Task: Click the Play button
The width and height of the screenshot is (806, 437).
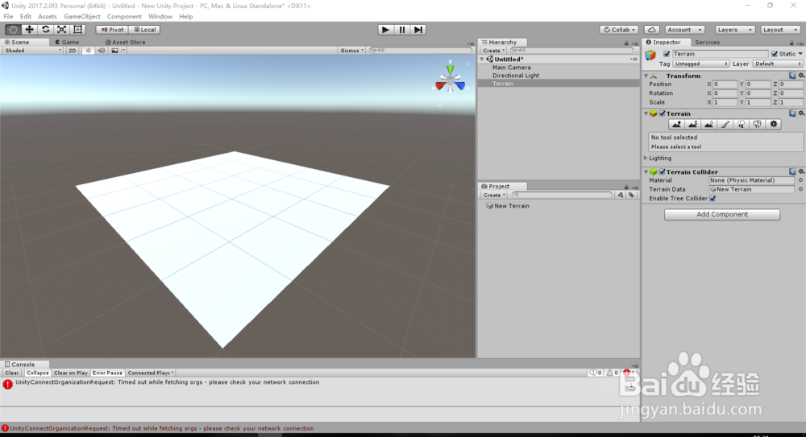Action: 385,30
